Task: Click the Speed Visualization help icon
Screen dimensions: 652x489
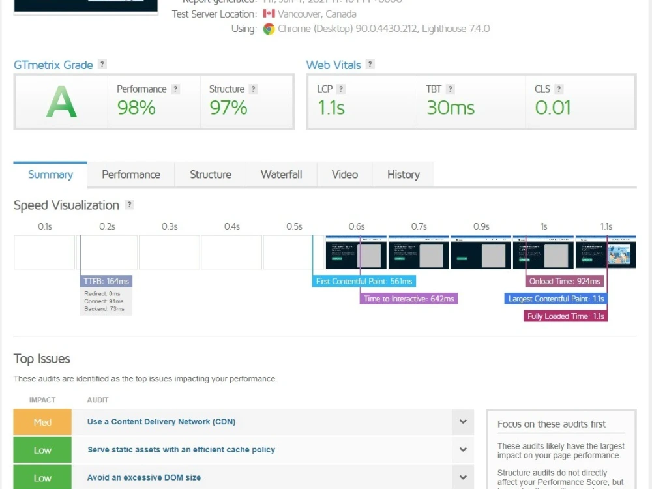Action: (129, 205)
